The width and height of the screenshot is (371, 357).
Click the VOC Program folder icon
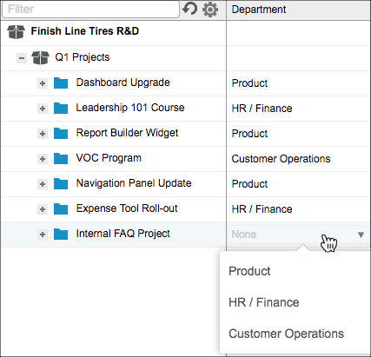[x=61, y=159]
